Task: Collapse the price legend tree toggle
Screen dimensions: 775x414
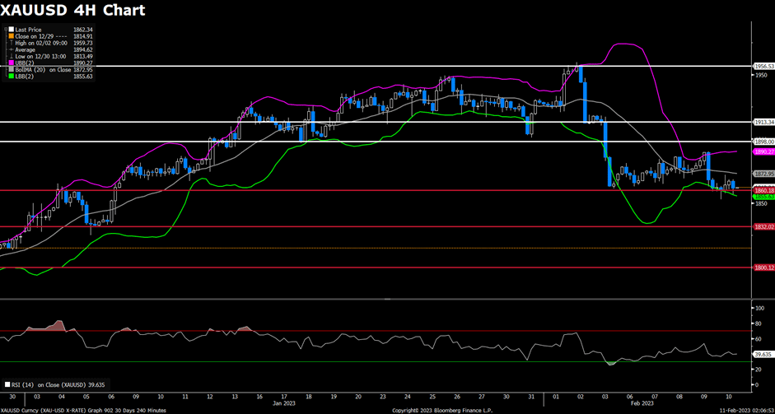Action: coord(4,30)
